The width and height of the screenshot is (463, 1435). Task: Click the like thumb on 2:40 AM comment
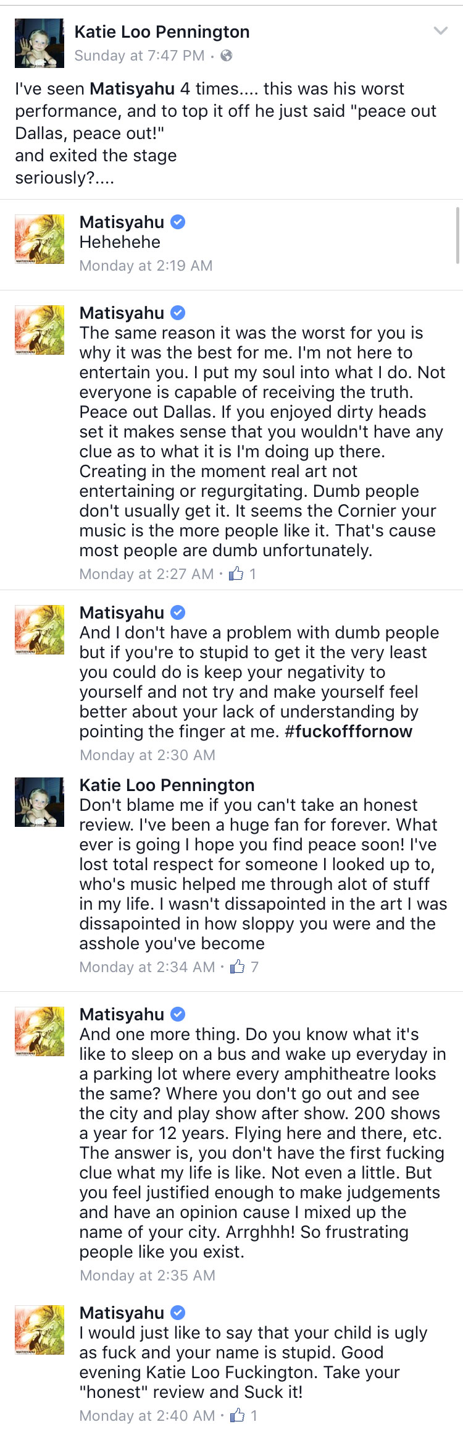pos(237,1415)
